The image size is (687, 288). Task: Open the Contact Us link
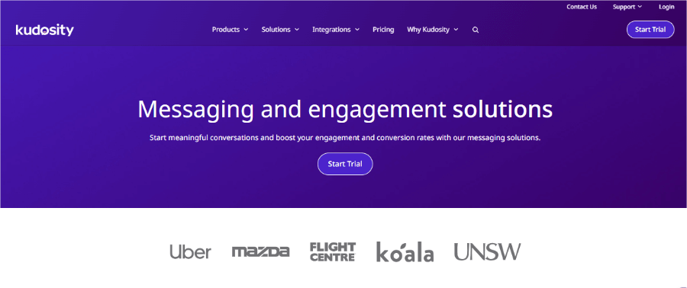click(582, 7)
